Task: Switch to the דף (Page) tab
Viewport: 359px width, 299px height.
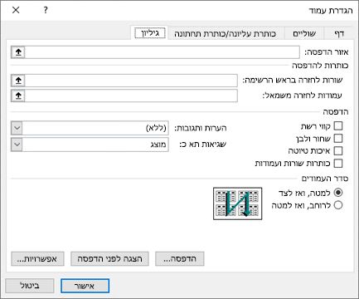Action: tap(338, 33)
